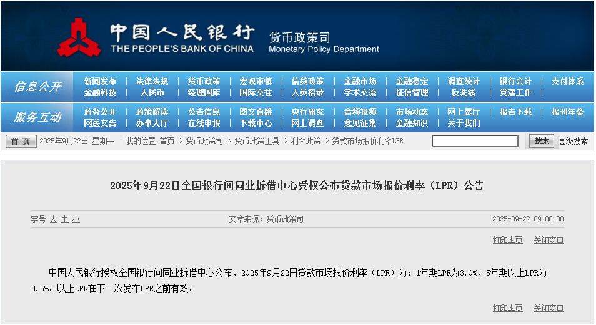
Task: Open 央行研究 link
Action: tap(307, 112)
